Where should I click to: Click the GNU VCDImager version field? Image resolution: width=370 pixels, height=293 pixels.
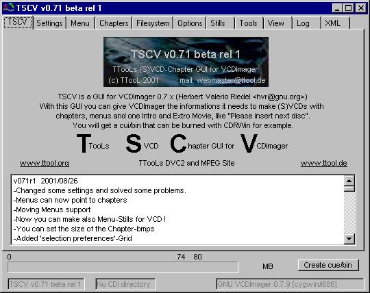click(x=290, y=284)
